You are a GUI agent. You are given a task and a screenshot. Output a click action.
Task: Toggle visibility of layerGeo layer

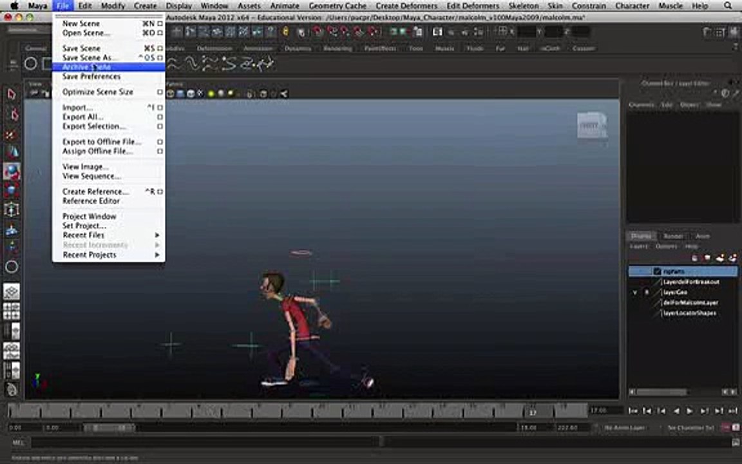[635, 293]
